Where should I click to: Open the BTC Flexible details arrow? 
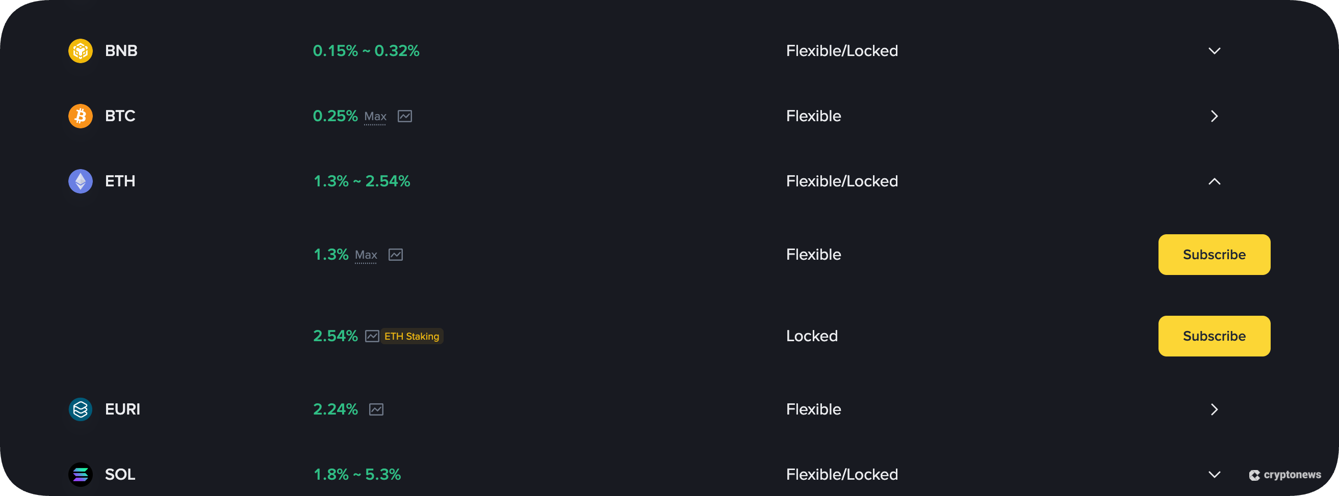coord(1215,116)
